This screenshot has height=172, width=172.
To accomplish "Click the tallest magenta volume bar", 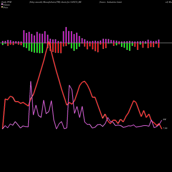I will 66,35.
